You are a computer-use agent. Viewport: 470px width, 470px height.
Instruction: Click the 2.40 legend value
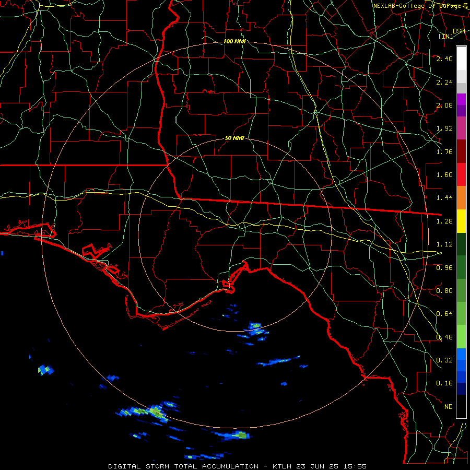click(x=444, y=58)
